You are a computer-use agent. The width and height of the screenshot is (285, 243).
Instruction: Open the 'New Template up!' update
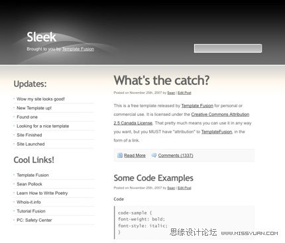(x=34, y=108)
